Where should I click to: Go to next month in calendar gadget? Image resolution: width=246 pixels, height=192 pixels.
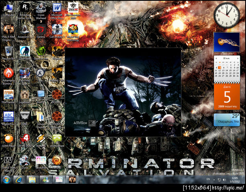tap(238, 58)
